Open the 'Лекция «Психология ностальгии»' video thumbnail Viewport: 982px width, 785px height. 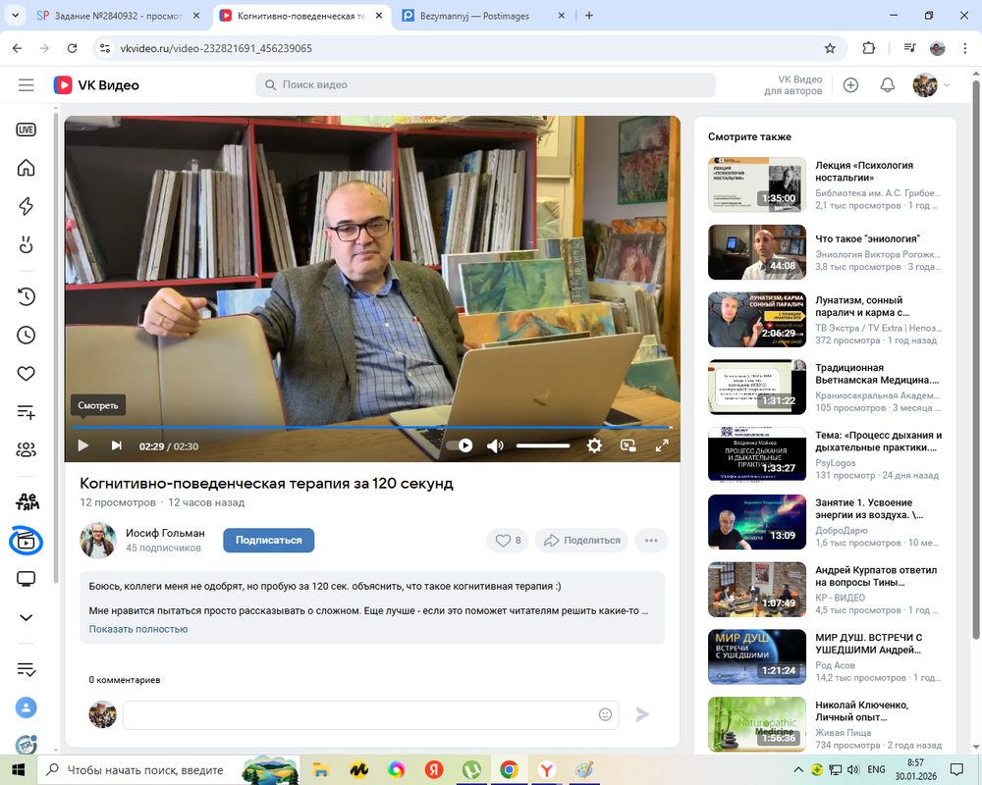pyautogui.click(x=757, y=184)
